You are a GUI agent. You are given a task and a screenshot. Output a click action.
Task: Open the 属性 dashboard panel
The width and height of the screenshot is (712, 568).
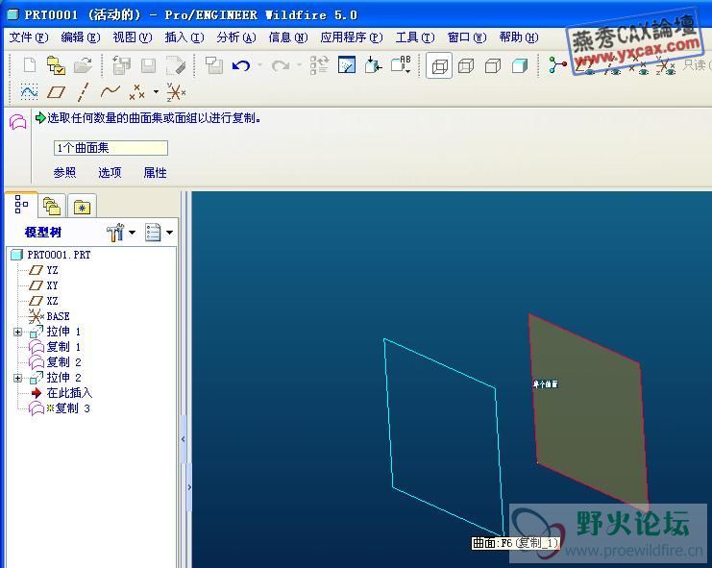tap(155, 173)
